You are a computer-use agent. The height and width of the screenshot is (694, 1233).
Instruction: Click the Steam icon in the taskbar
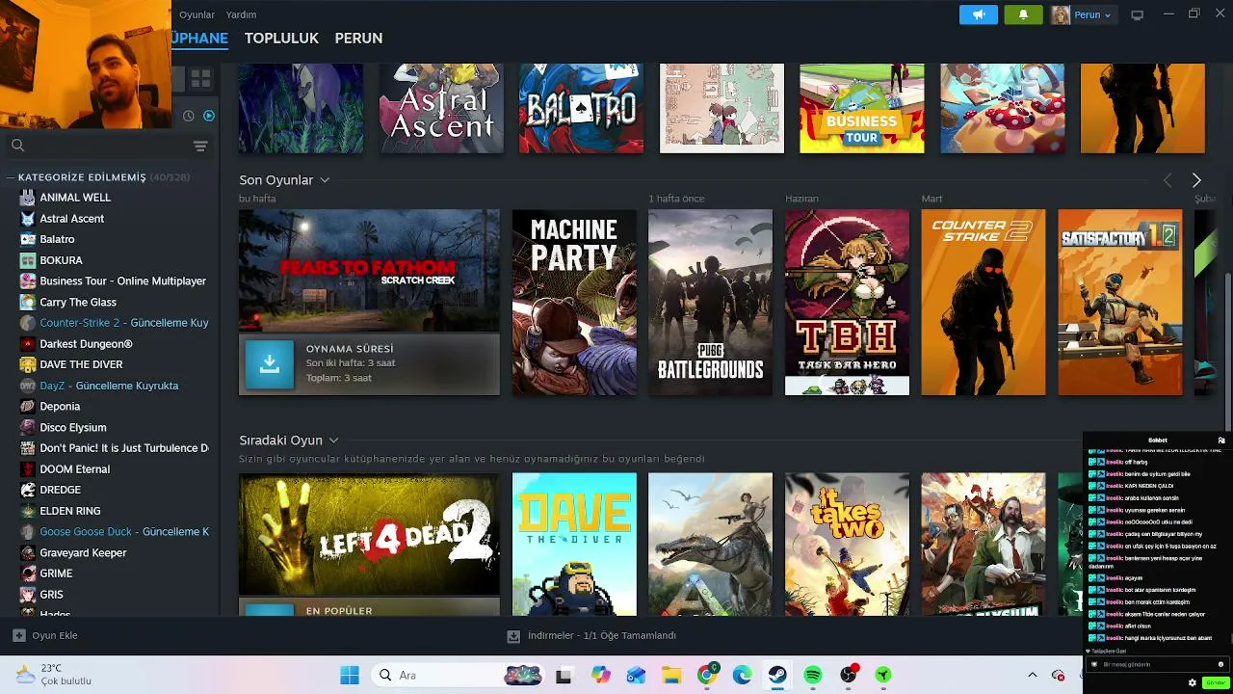776,675
